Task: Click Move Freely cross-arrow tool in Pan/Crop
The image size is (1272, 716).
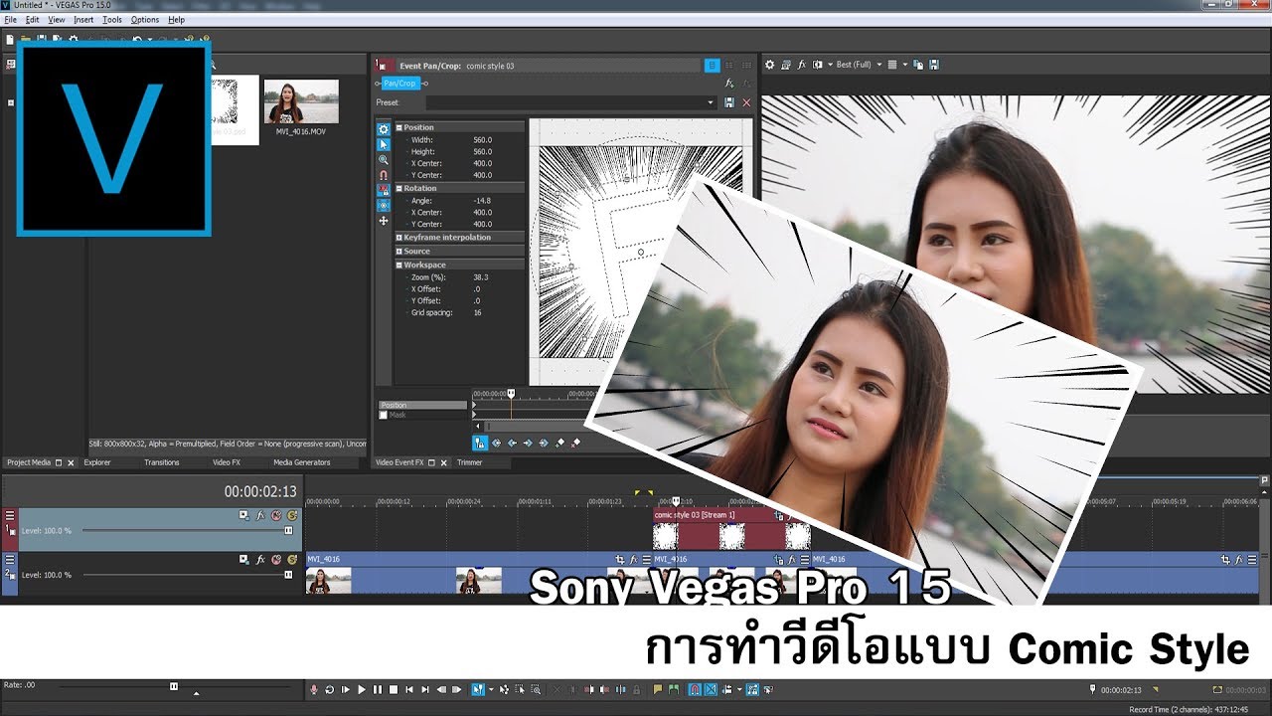Action: (x=384, y=221)
